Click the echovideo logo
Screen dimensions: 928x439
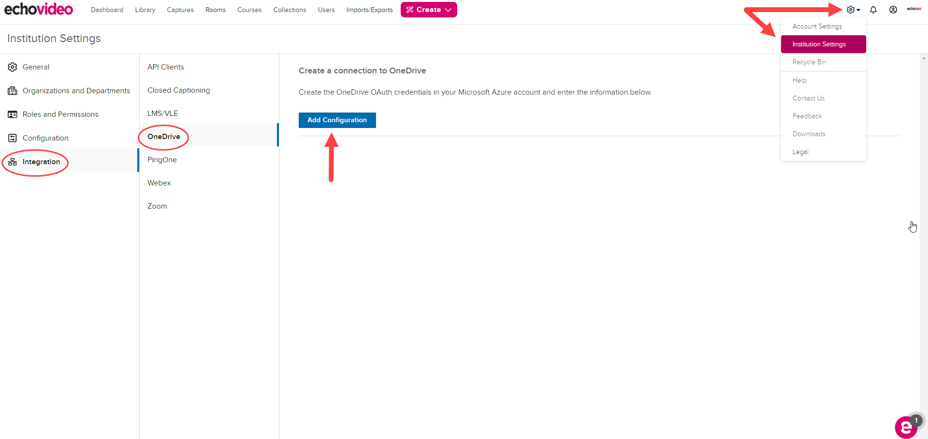(39, 9)
